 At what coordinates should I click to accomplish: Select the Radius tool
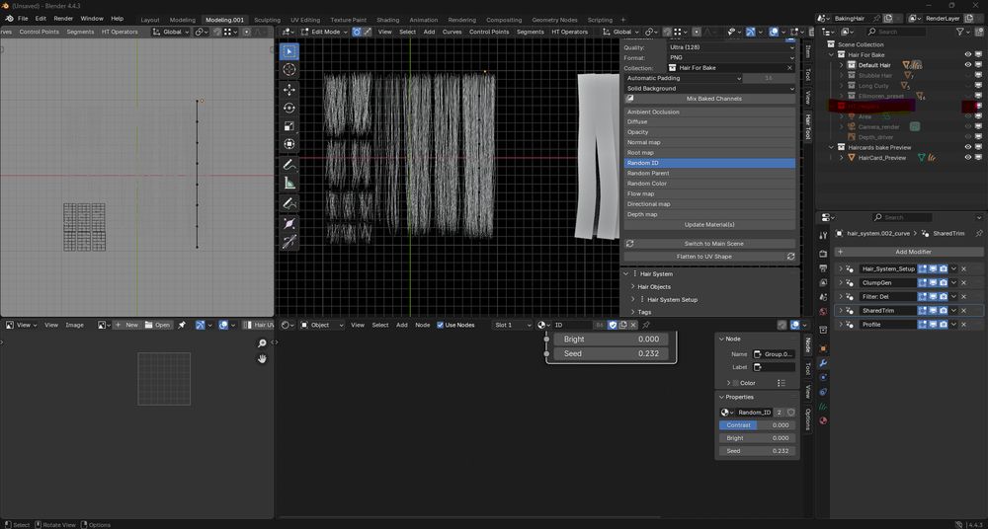[289, 224]
